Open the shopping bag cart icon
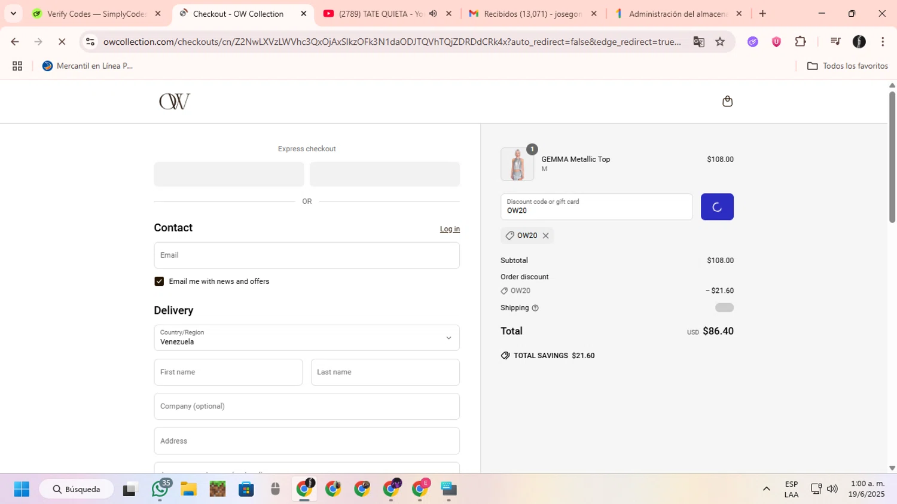 [727, 101]
